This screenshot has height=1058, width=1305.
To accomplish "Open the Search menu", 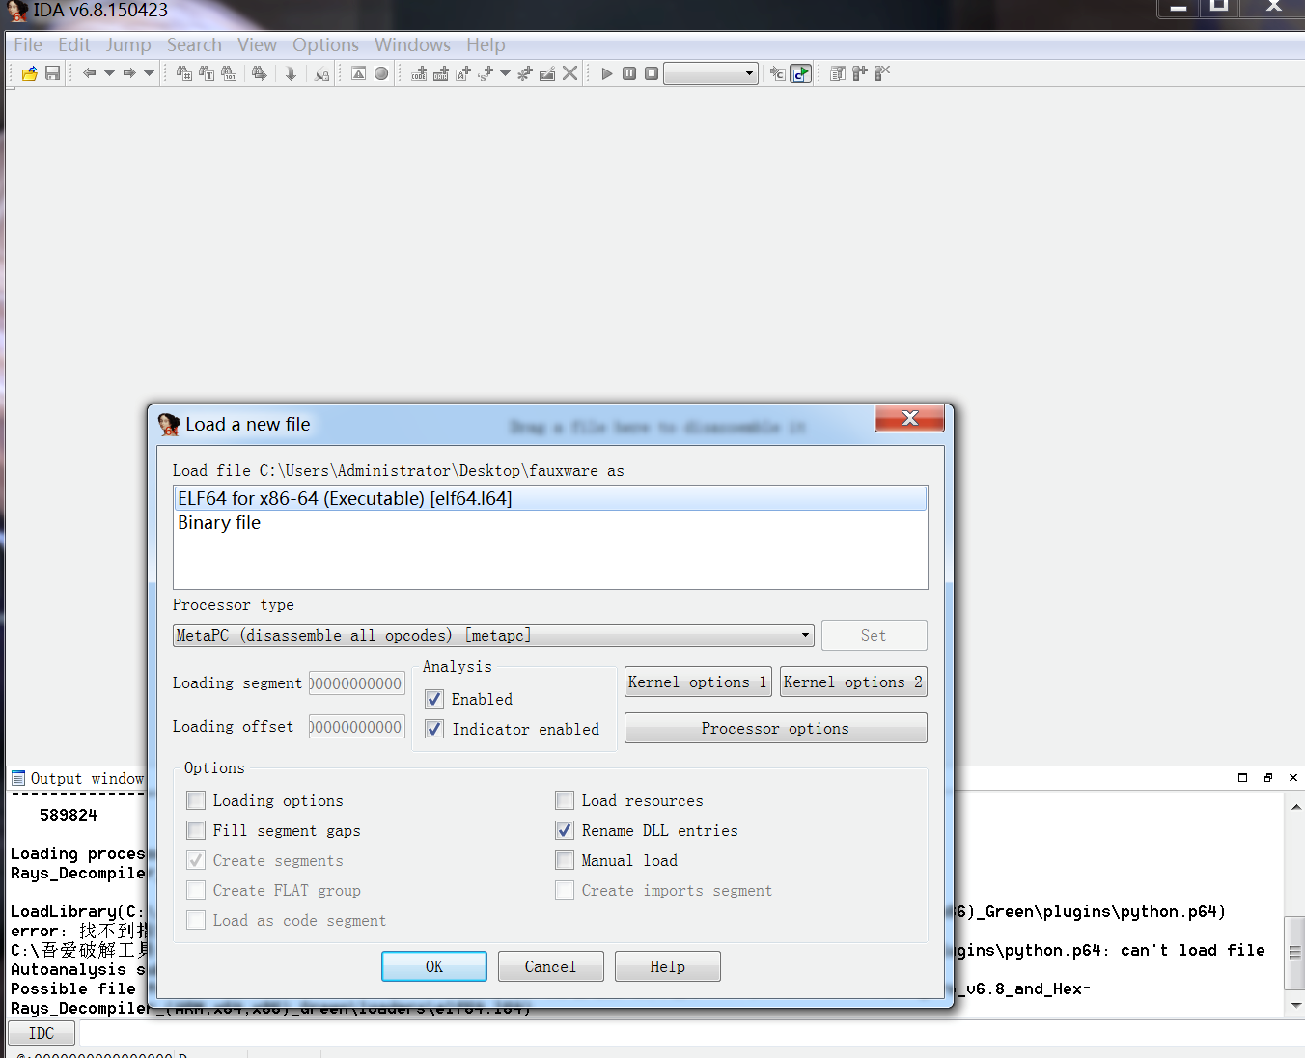I will point(194,45).
